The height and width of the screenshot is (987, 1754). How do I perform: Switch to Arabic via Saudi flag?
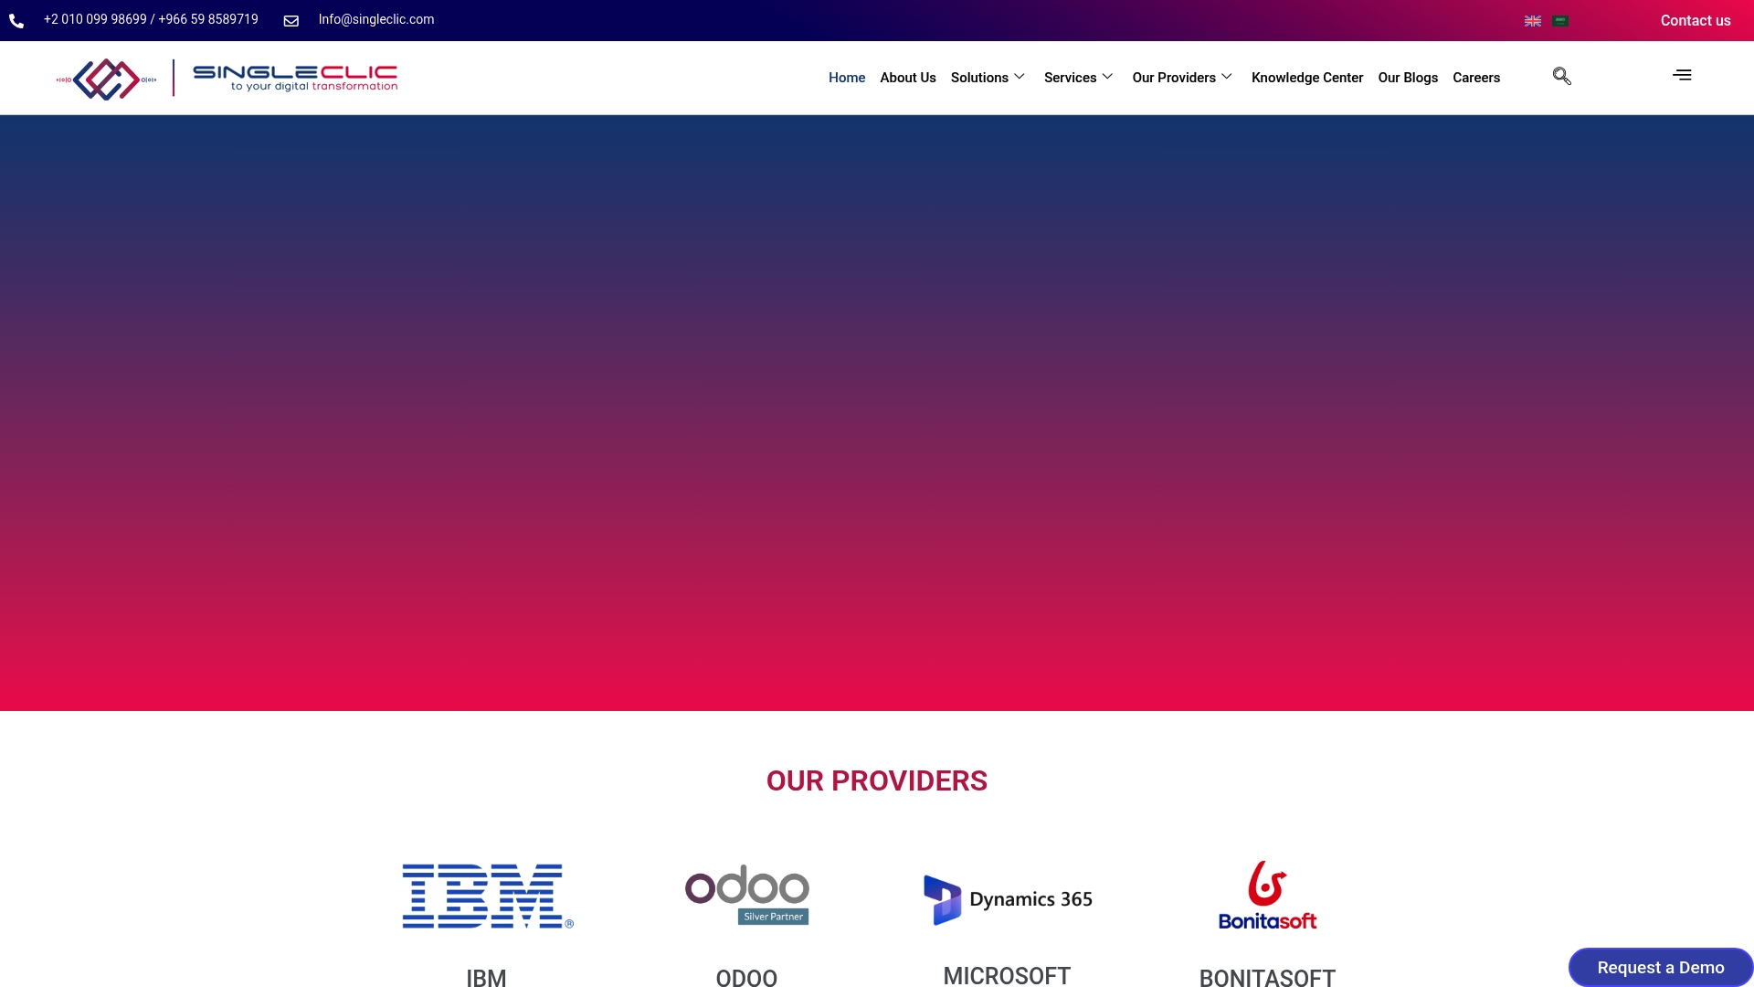coord(1560,20)
